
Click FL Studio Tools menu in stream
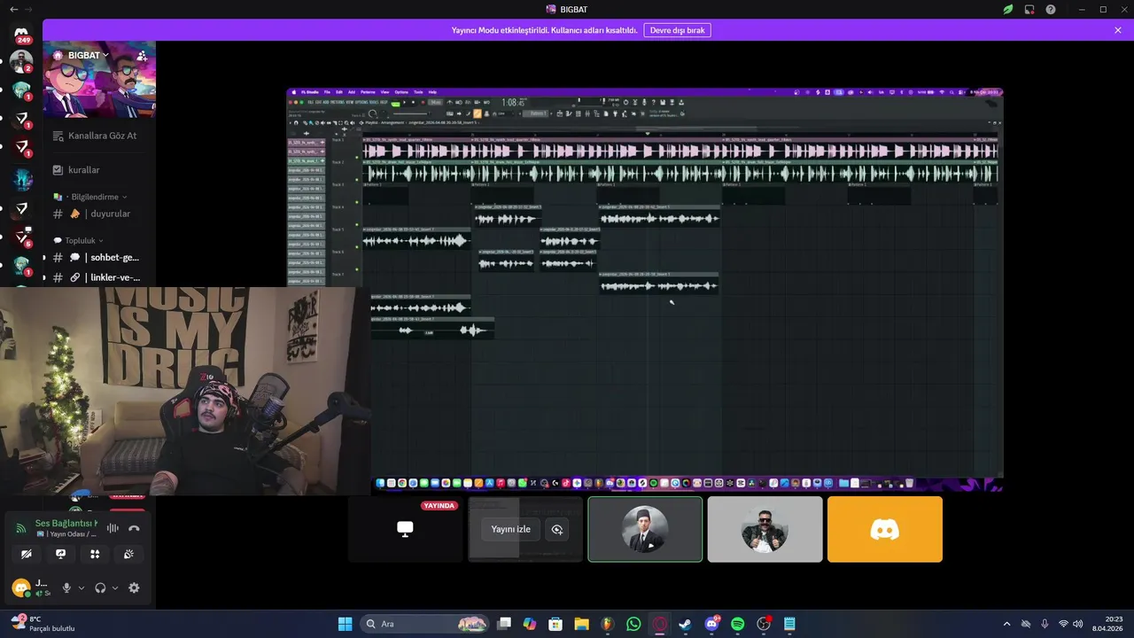(418, 92)
